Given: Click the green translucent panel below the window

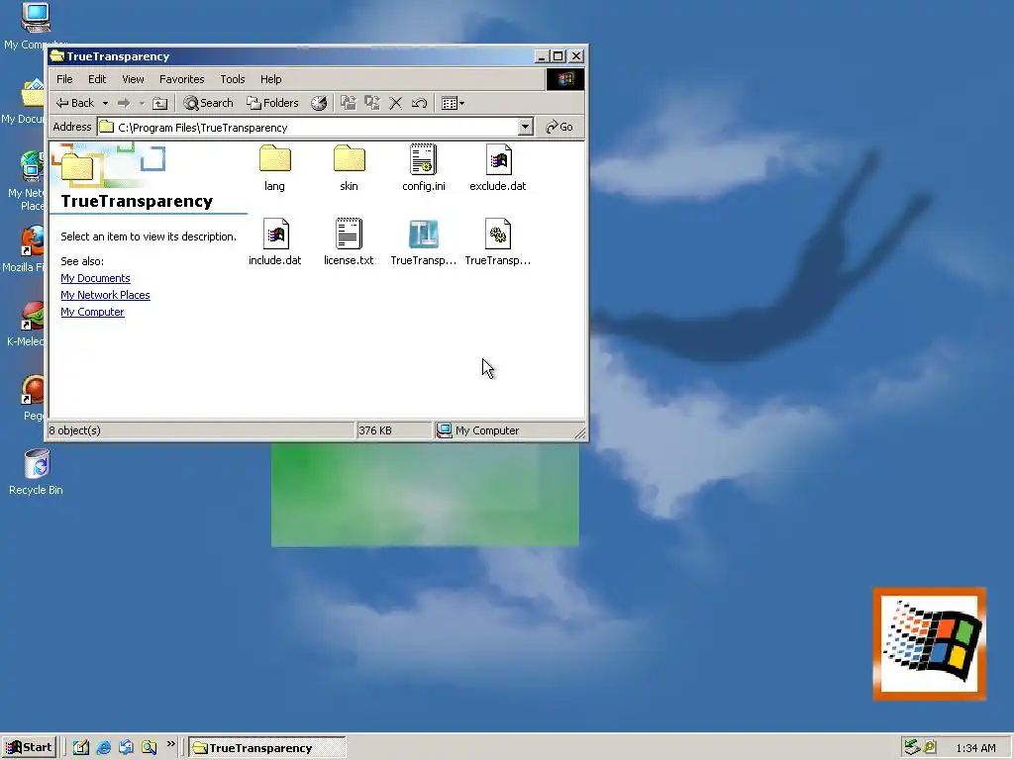Looking at the screenshot, I should pos(425,495).
